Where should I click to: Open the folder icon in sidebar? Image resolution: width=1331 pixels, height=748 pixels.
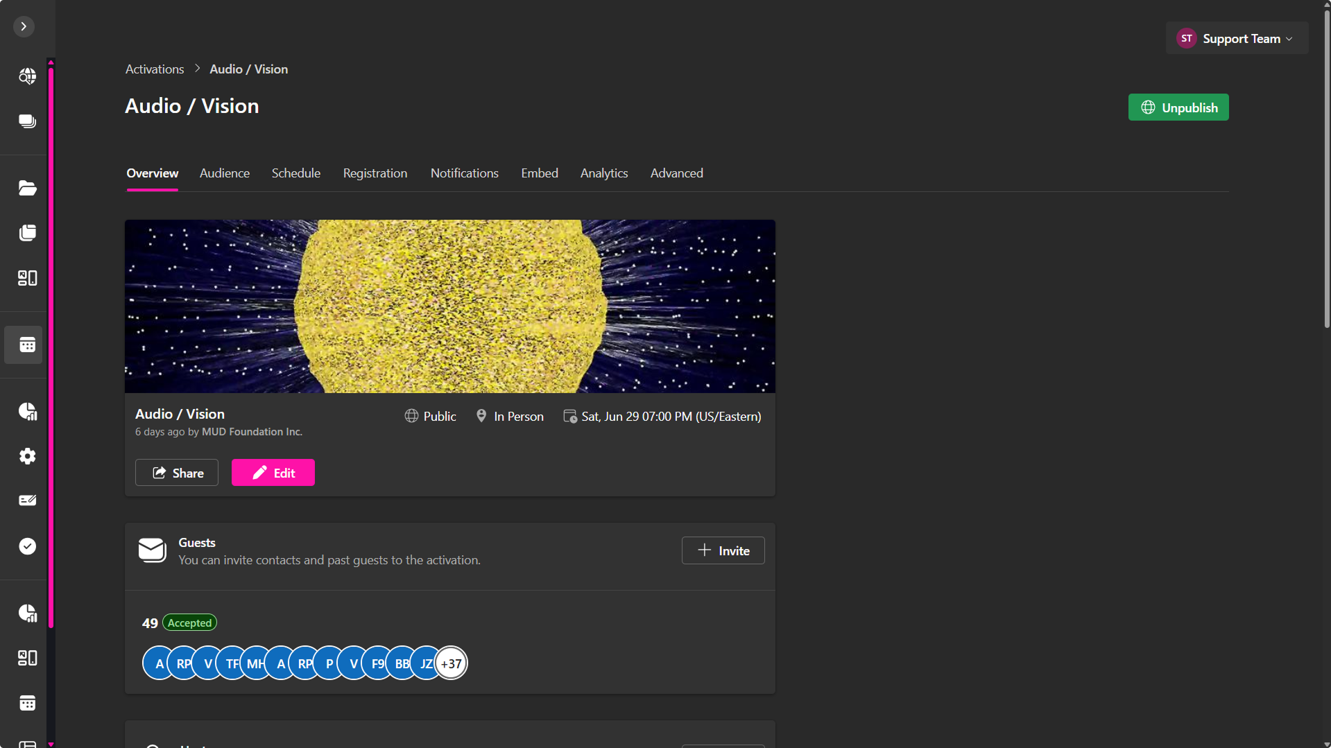point(27,188)
